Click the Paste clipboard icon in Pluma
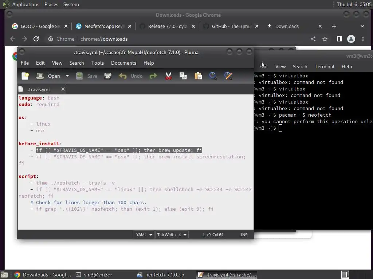This screenshot has width=373, height=279. [198, 76]
